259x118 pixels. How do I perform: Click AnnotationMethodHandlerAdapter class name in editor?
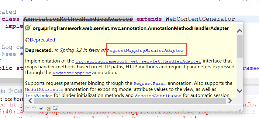click(78, 19)
